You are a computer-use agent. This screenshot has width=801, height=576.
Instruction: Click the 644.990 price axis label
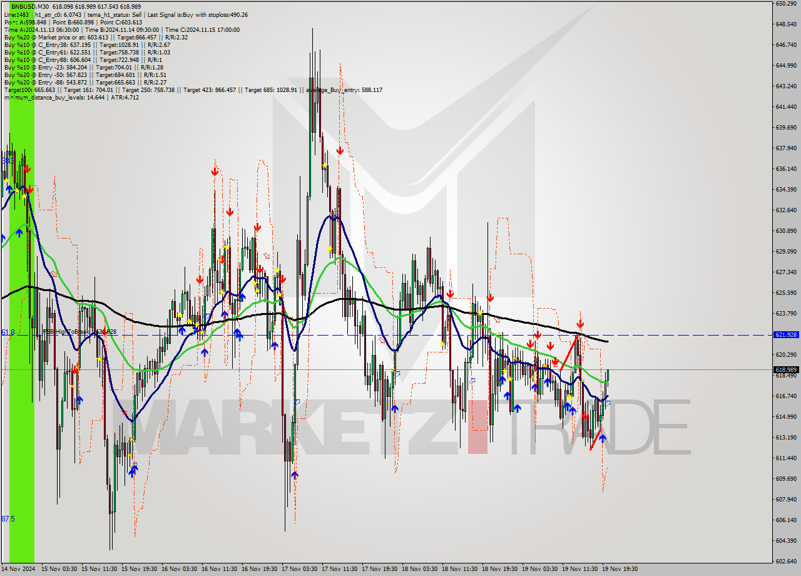(785, 66)
